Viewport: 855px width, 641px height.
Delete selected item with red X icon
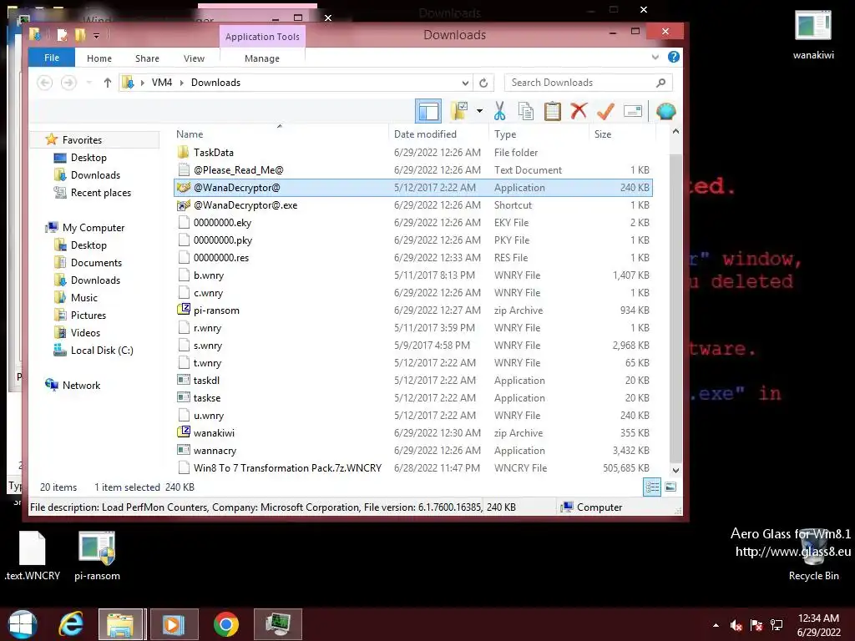click(579, 111)
